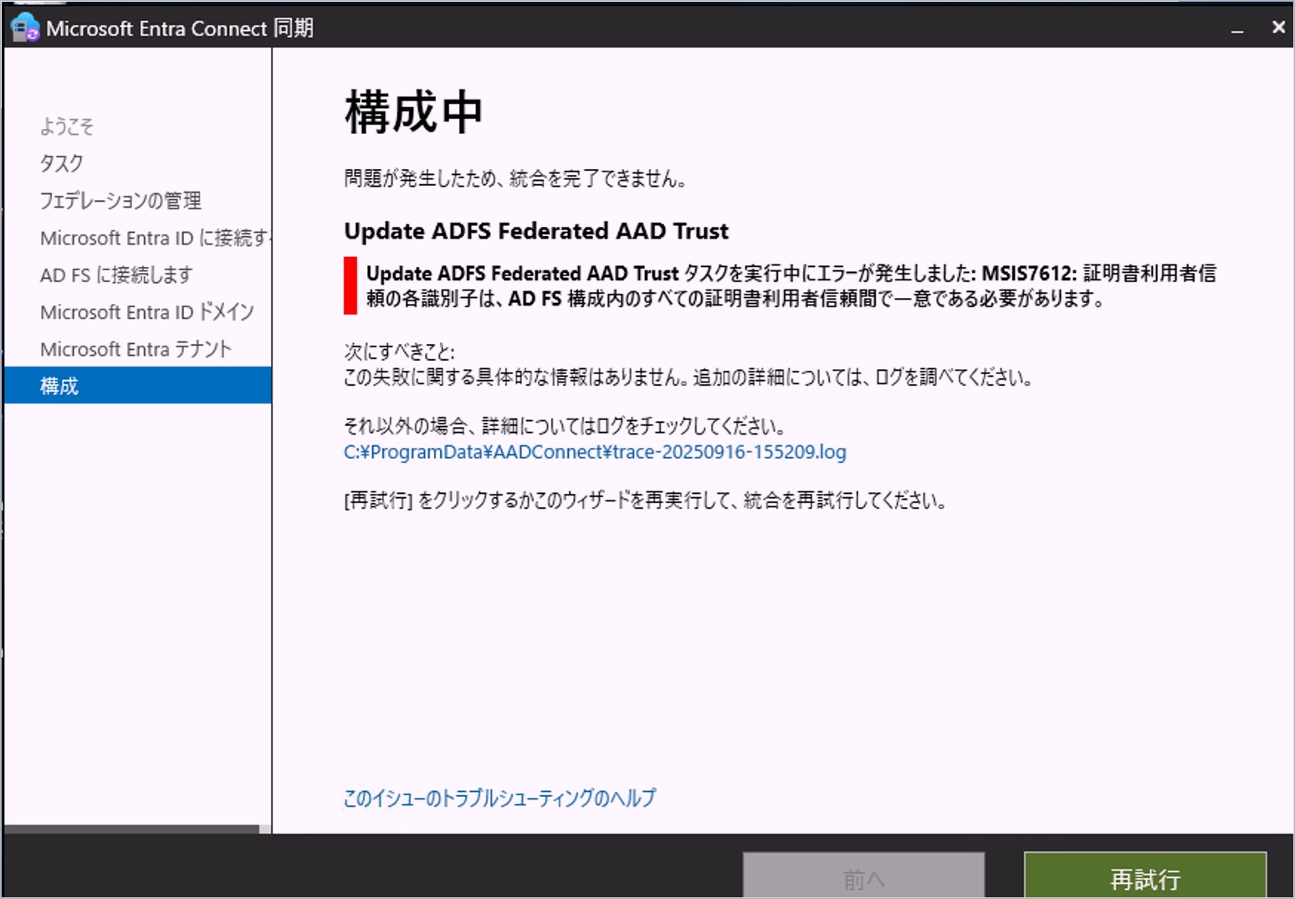Open フェデレーションの管理 from the navigation list

[x=120, y=201]
